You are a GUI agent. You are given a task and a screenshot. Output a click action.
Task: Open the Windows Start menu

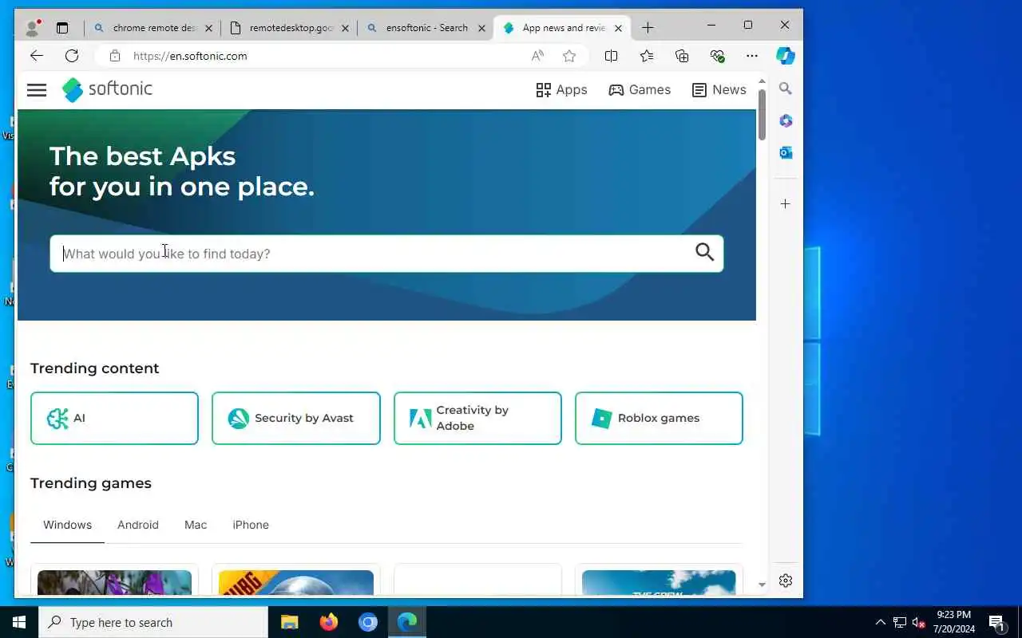pyautogui.click(x=19, y=622)
